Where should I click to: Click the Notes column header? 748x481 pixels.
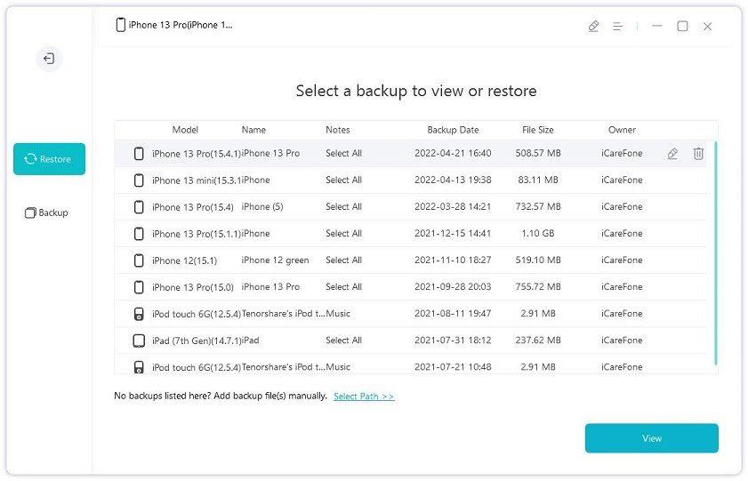[338, 130]
